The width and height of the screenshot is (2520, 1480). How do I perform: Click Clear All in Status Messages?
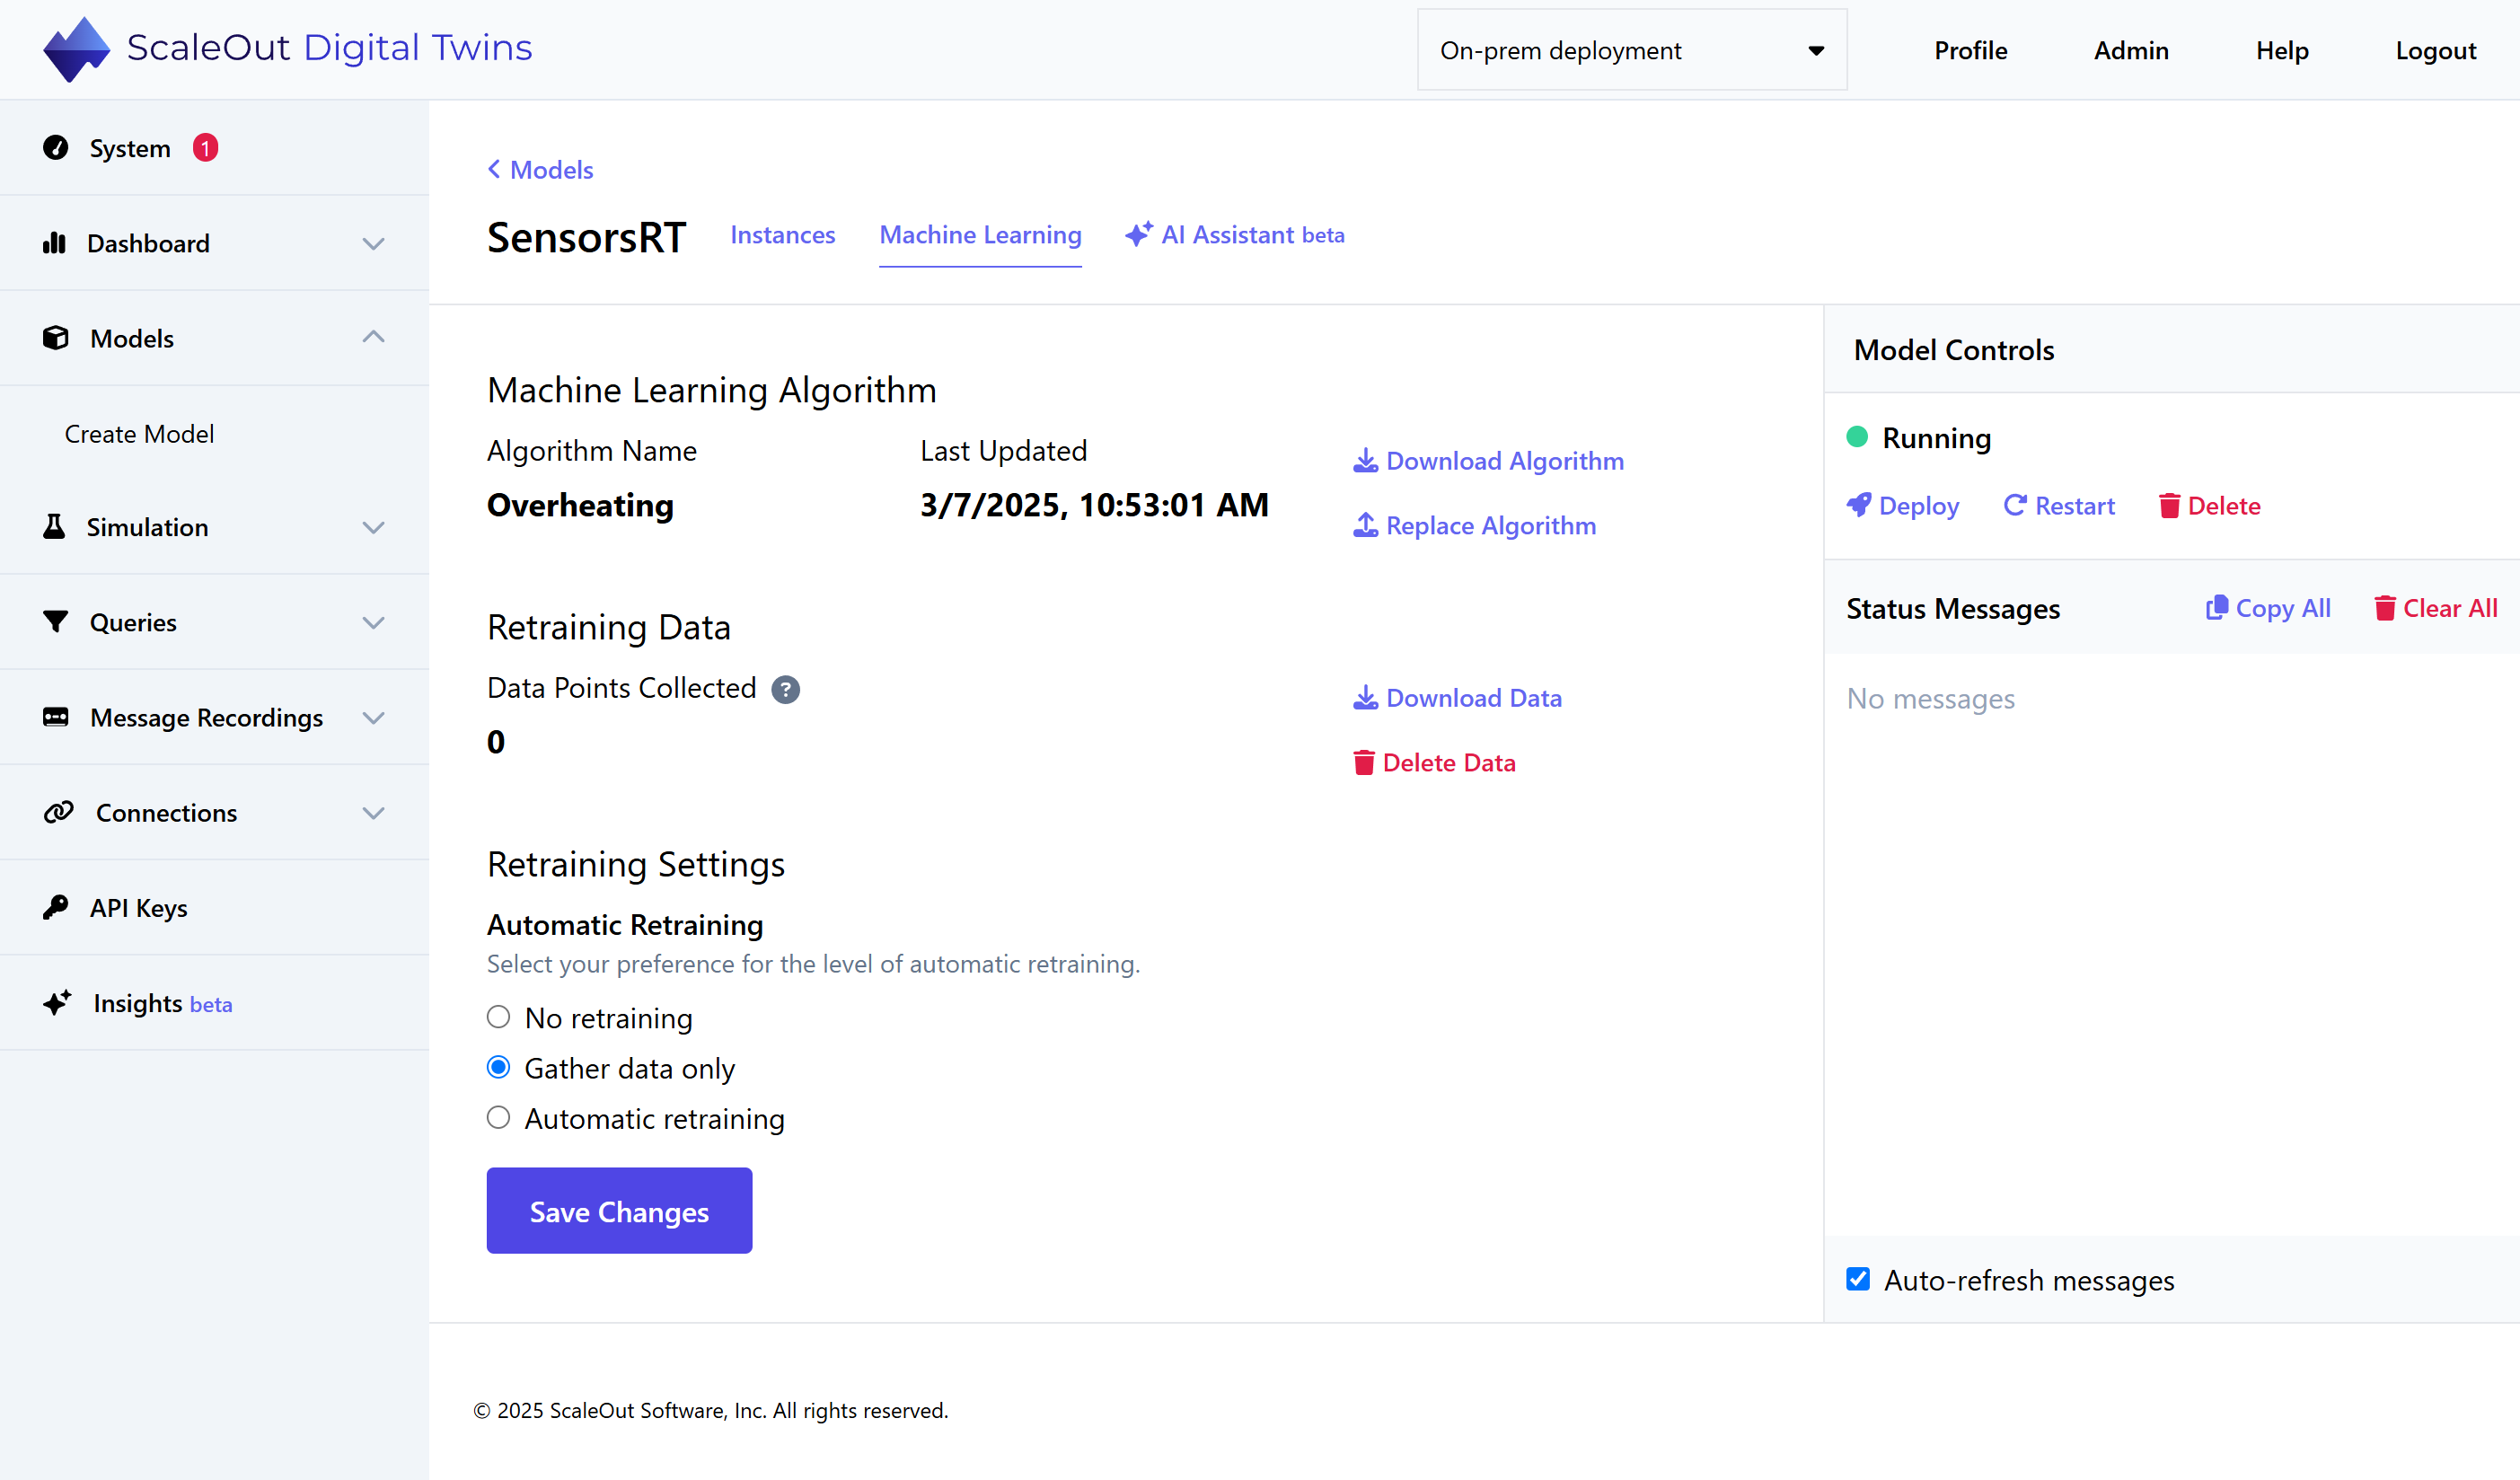(x=2436, y=608)
